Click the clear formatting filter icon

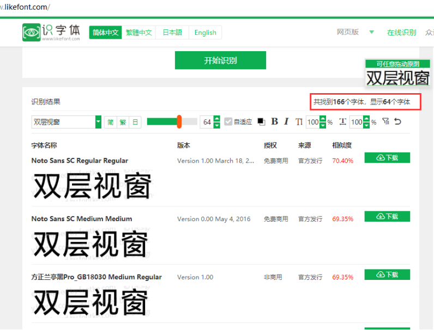coord(385,121)
